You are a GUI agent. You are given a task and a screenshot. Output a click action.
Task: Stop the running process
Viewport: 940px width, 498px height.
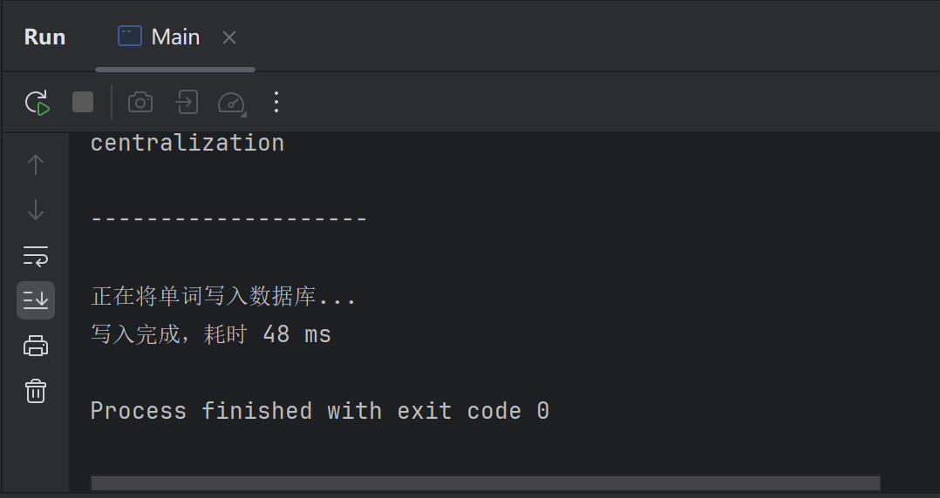[x=83, y=103]
